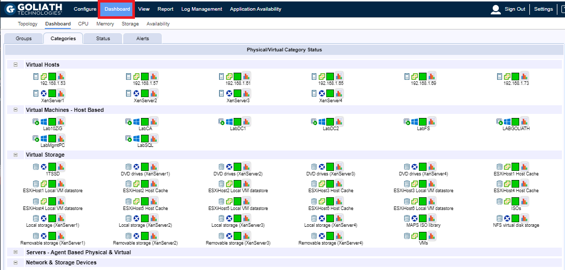565x270 pixels.
Task: Select the Groups tab
Action: pyautogui.click(x=23, y=39)
